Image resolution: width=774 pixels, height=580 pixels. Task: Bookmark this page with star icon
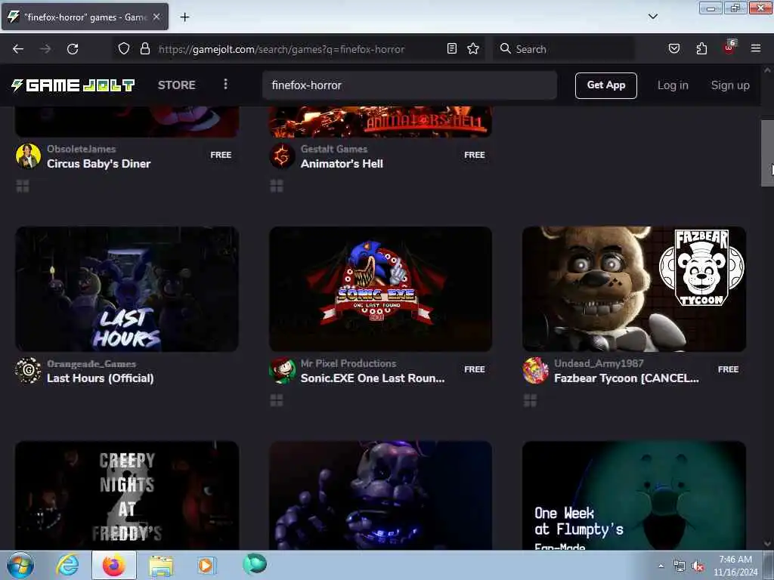[x=473, y=49]
